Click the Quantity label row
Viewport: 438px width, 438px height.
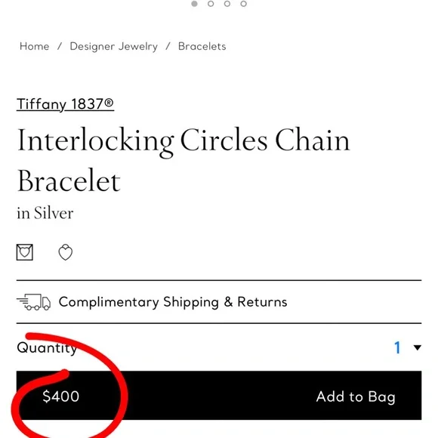(x=219, y=348)
